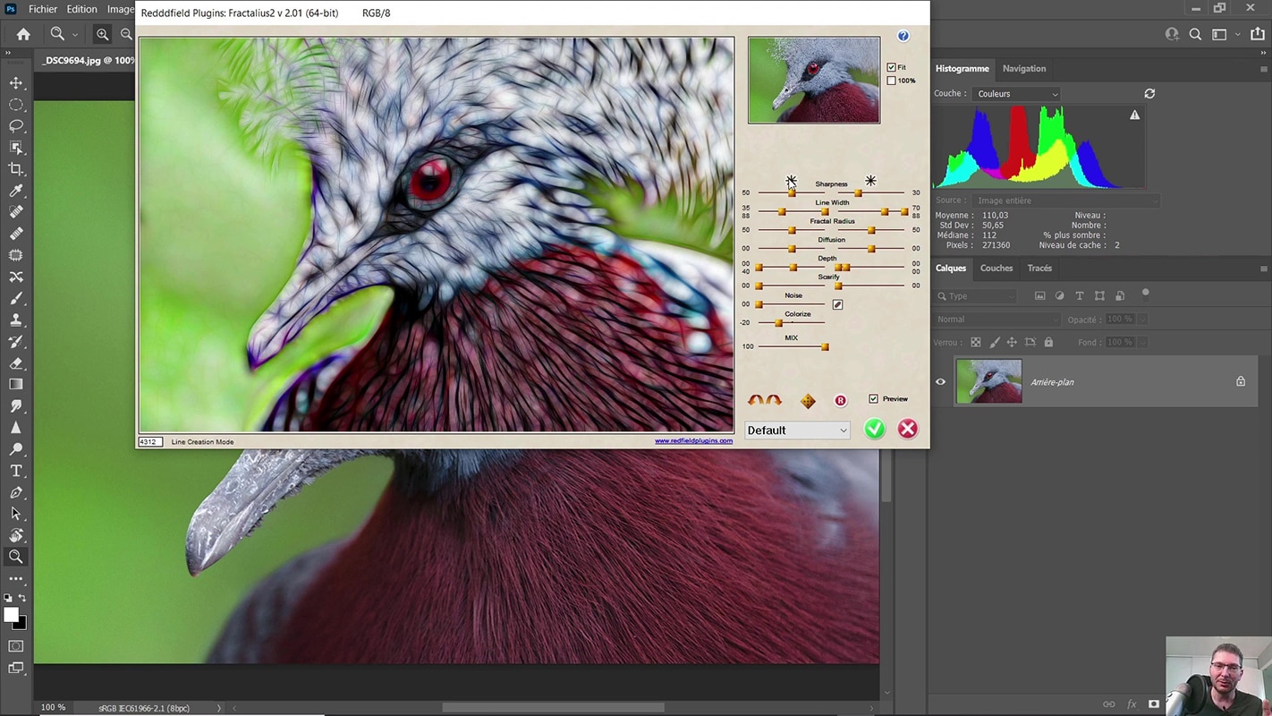Click the lock position cross-arrows icon

point(1012,342)
